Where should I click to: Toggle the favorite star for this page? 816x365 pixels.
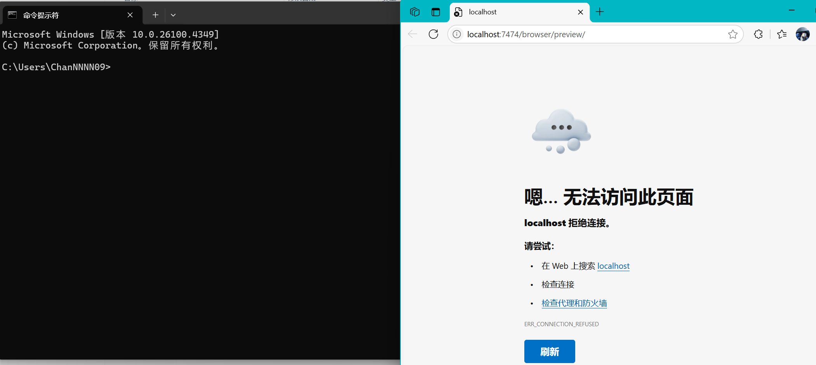click(733, 34)
